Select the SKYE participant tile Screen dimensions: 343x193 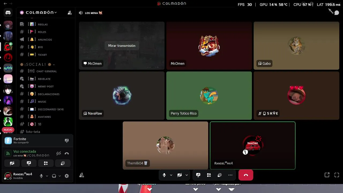pos(296,95)
